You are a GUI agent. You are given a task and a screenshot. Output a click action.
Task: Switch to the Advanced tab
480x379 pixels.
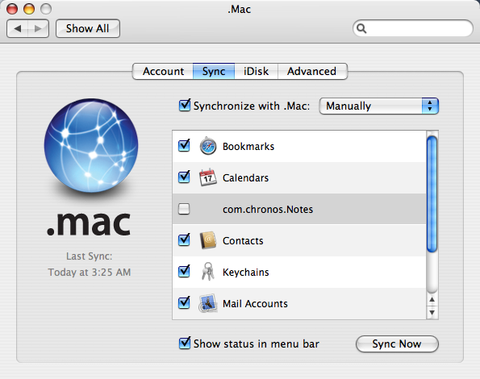pos(312,71)
